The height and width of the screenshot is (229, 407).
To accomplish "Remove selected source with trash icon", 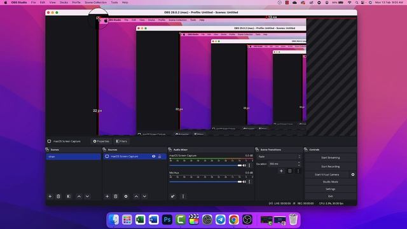I will click(116, 197).
